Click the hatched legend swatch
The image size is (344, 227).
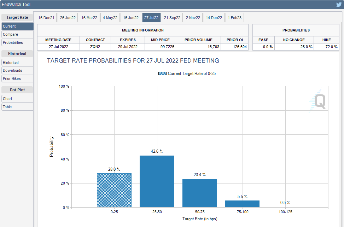coord(162,74)
